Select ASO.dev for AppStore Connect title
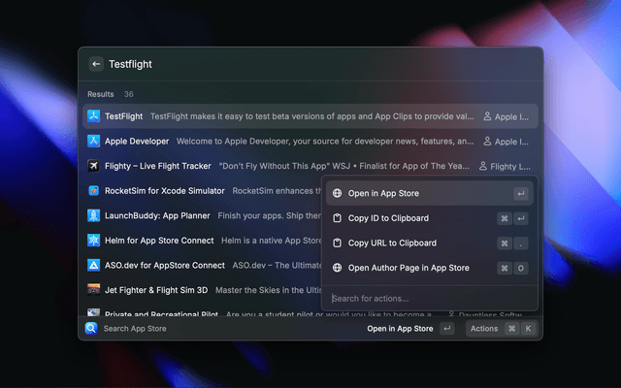Image resolution: width=621 pixels, height=388 pixels. tap(164, 265)
